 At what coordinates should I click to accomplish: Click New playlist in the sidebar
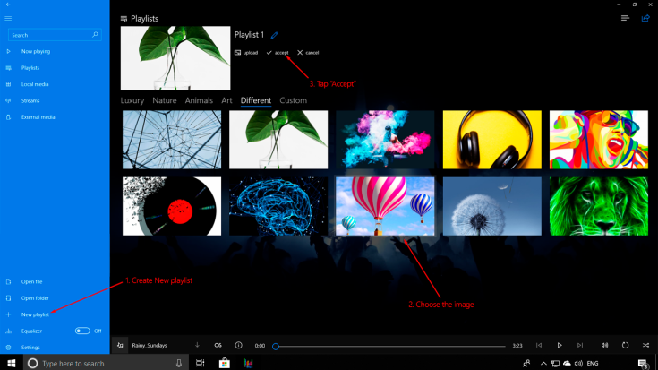(35, 314)
